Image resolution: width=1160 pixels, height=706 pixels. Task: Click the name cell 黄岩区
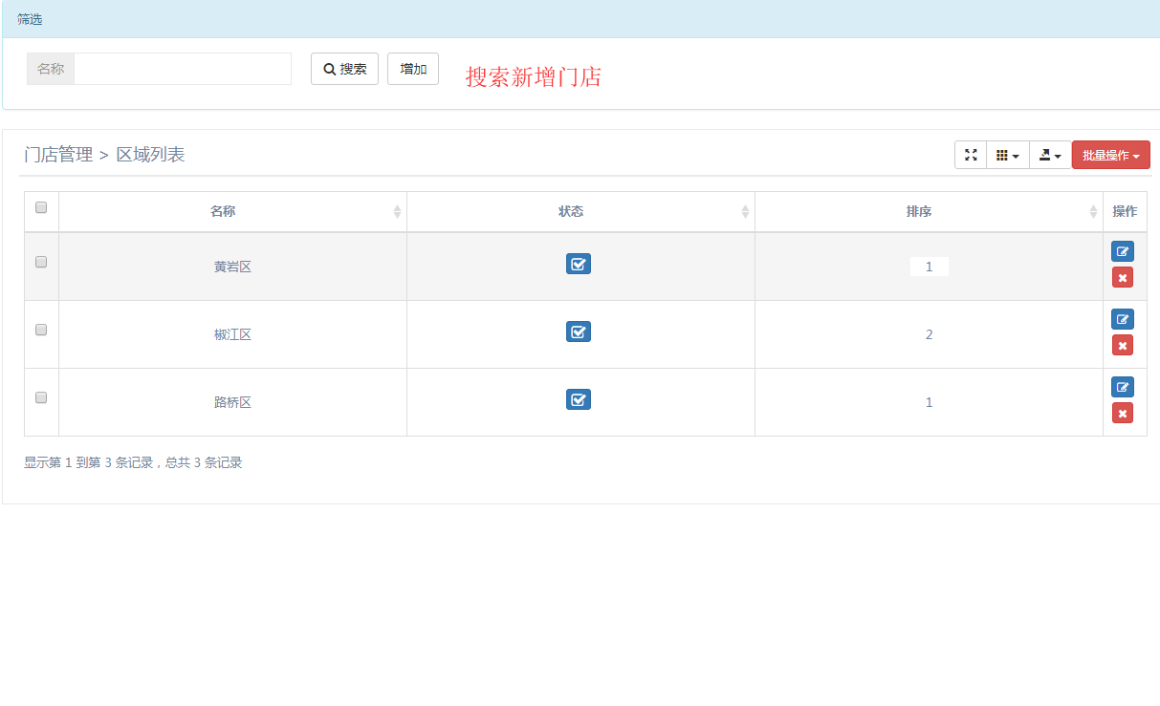pos(232,267)
